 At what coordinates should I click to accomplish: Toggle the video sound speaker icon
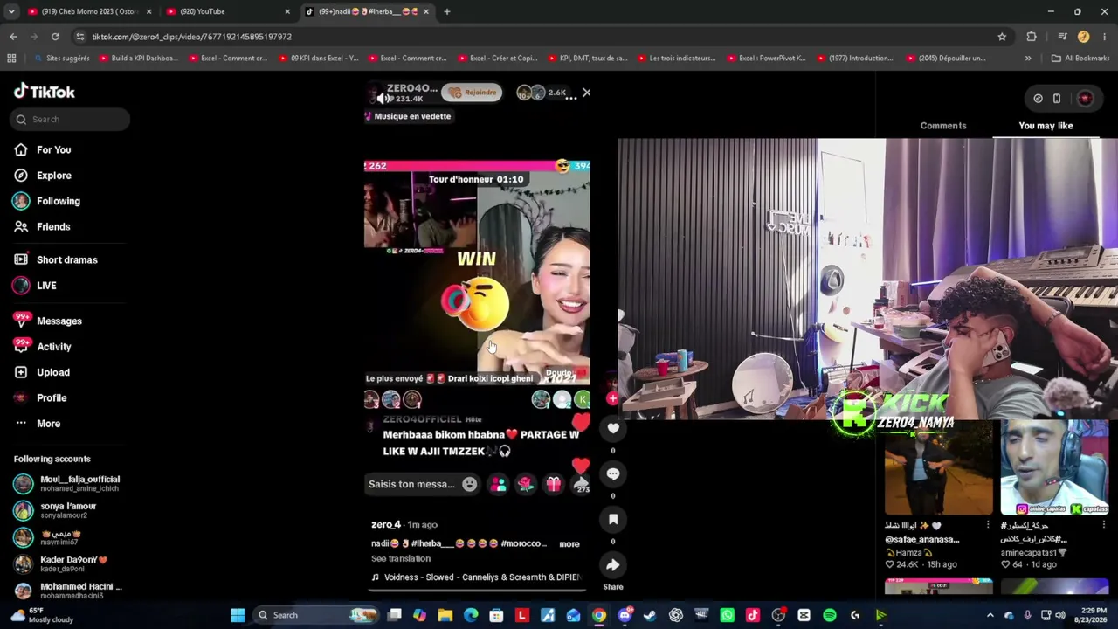coord(385,98)
